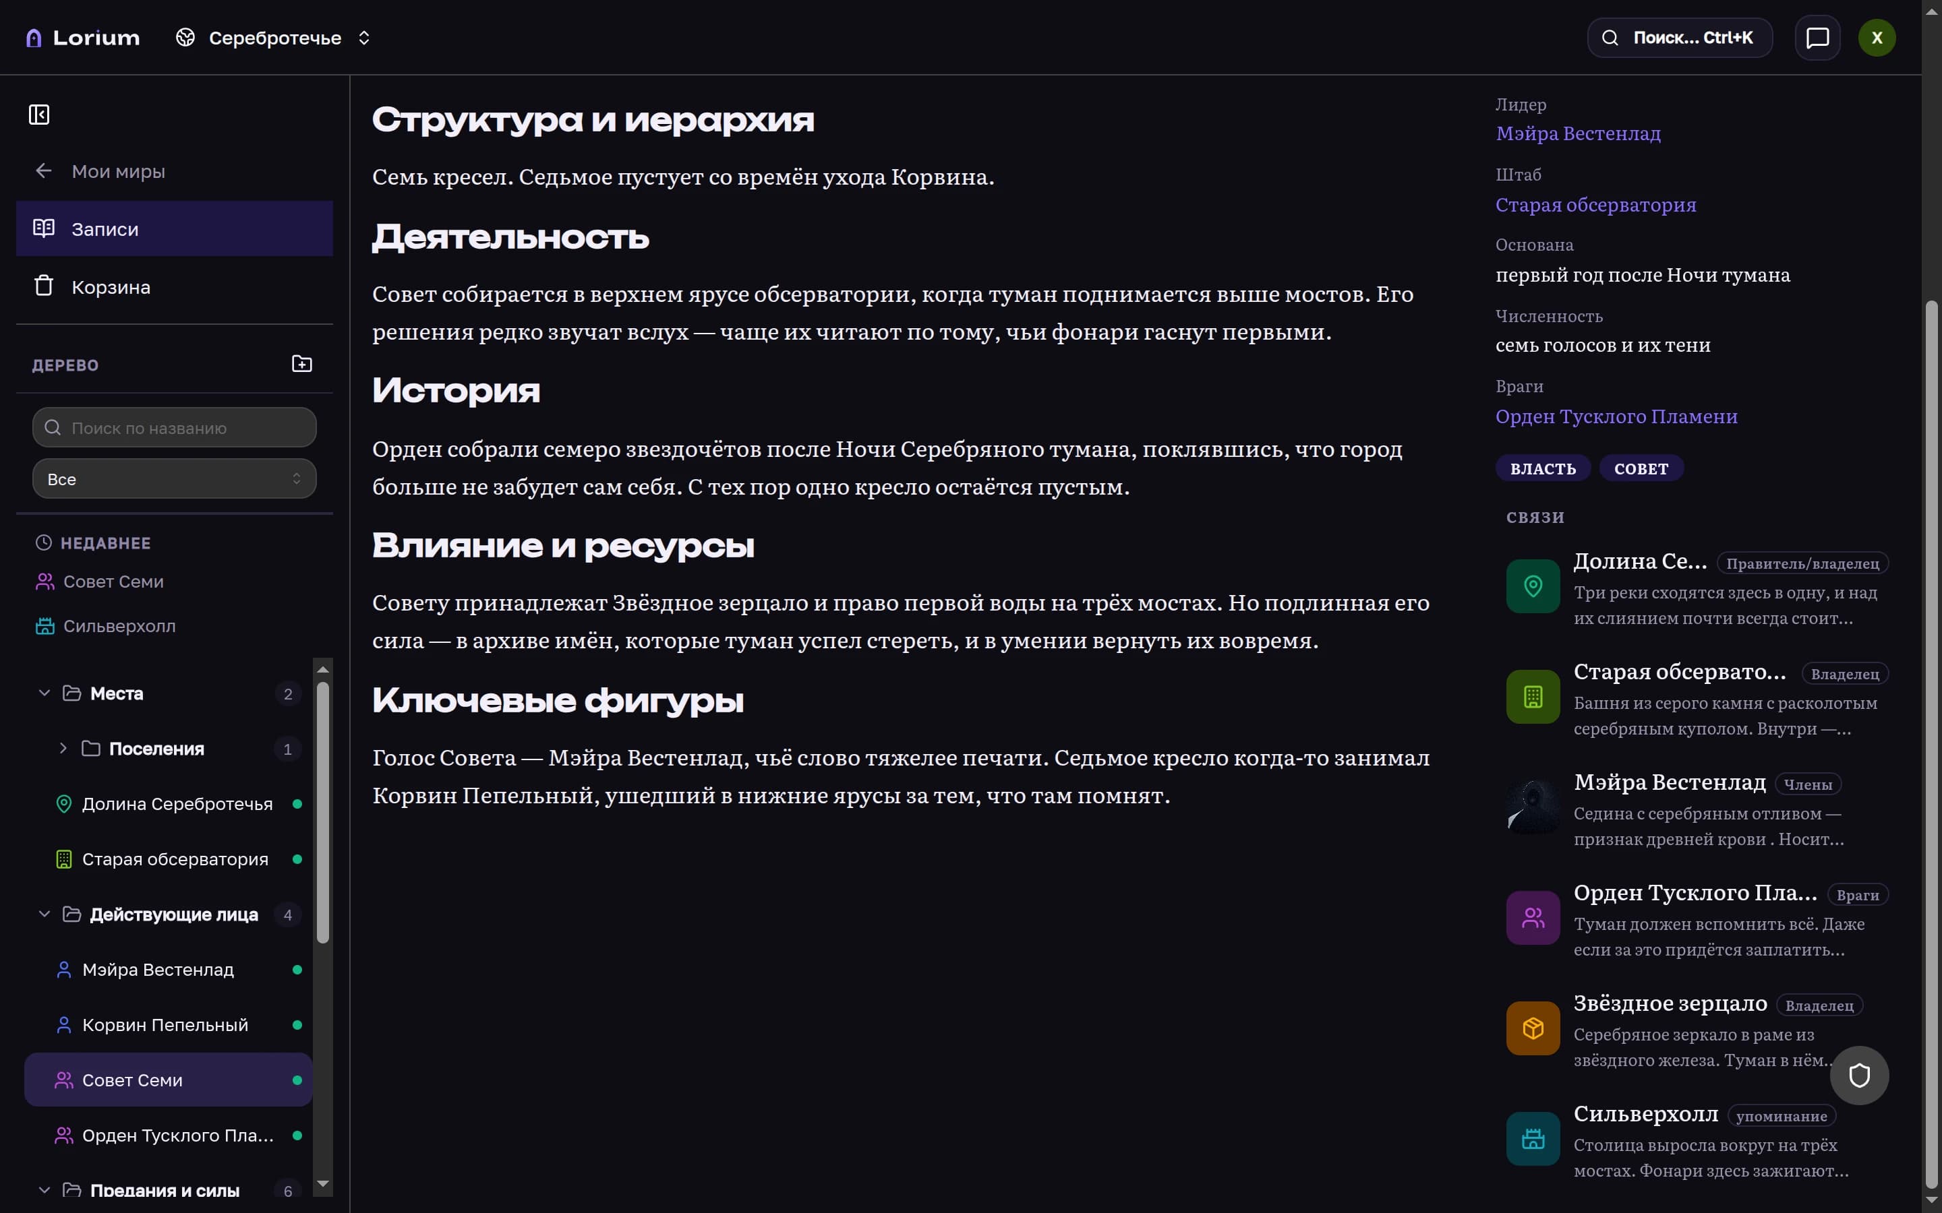Open the Долина Се... relation card
This screenshot has width=1942, height=1213.
(x=1697, y=588)
